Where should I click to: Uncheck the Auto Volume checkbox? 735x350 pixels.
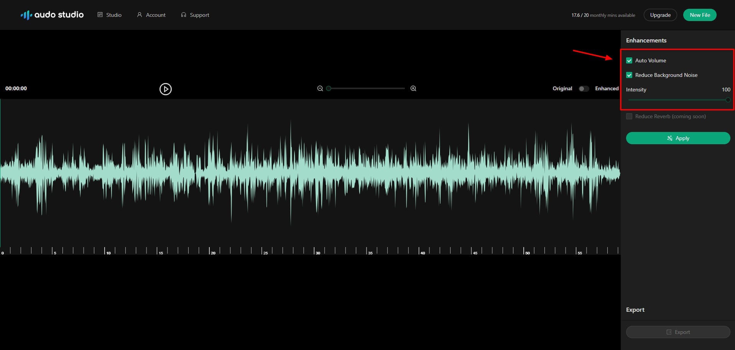tap(629, 60)
